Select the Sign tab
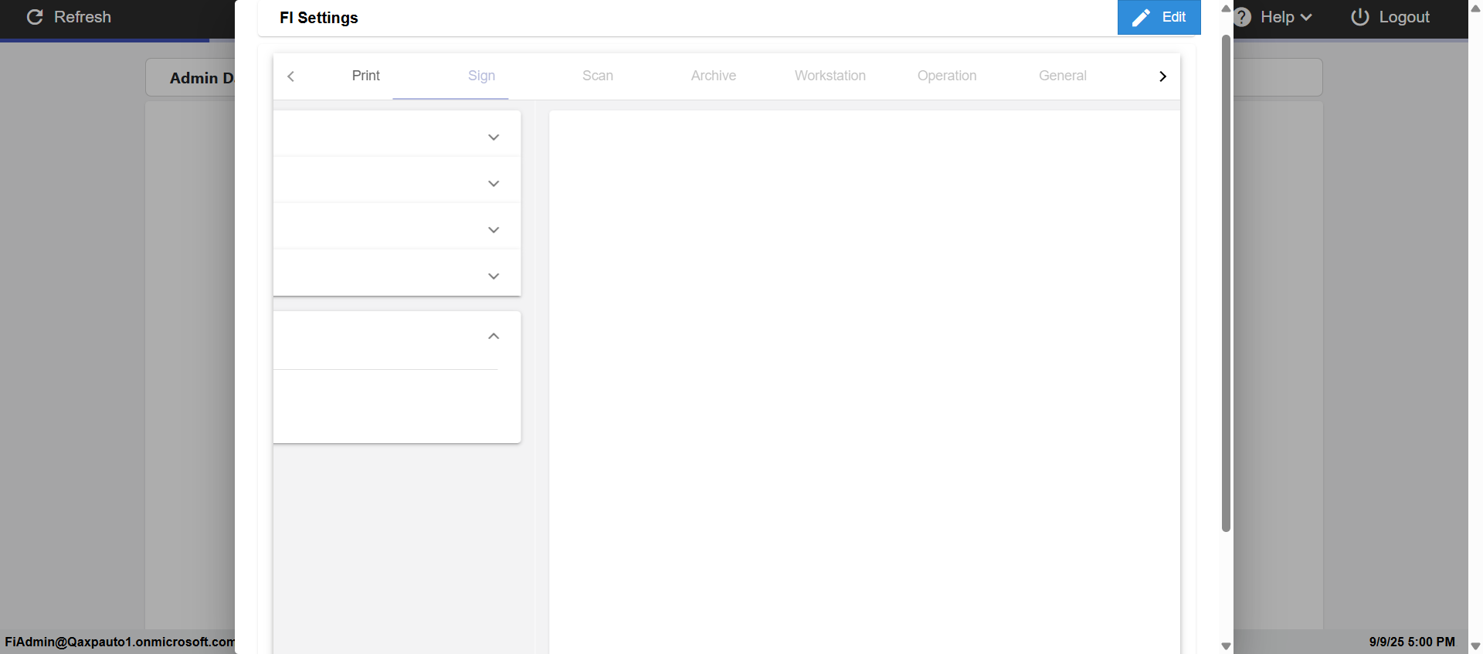Viewport: 1483px width, 654px height. [x=481, y=76]
